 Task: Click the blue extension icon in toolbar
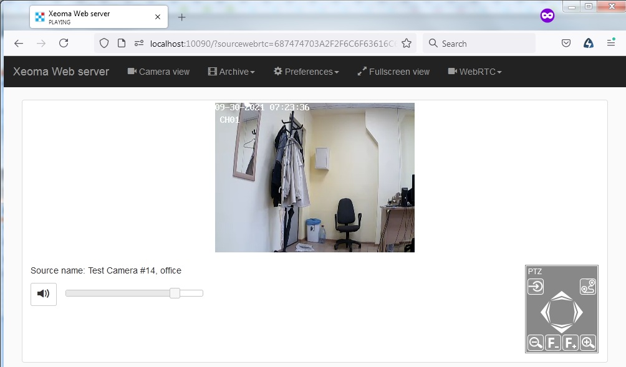pos(589,43)
